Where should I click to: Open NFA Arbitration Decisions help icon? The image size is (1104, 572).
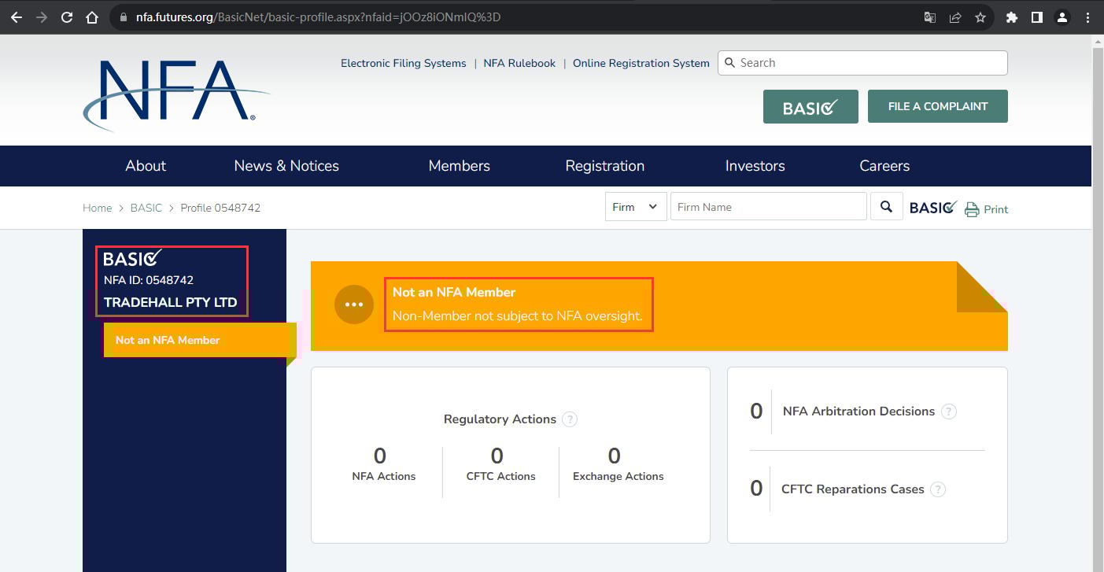tap(949, 411)
